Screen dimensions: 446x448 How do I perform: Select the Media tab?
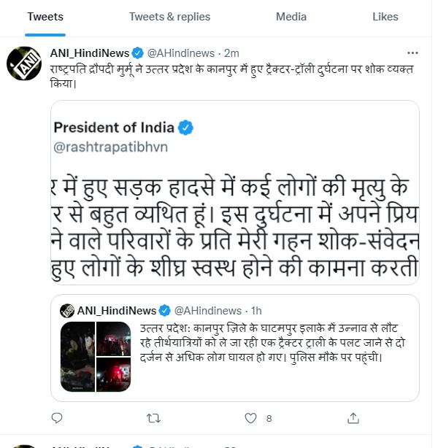pyautogui.click(x=291, y=17)
